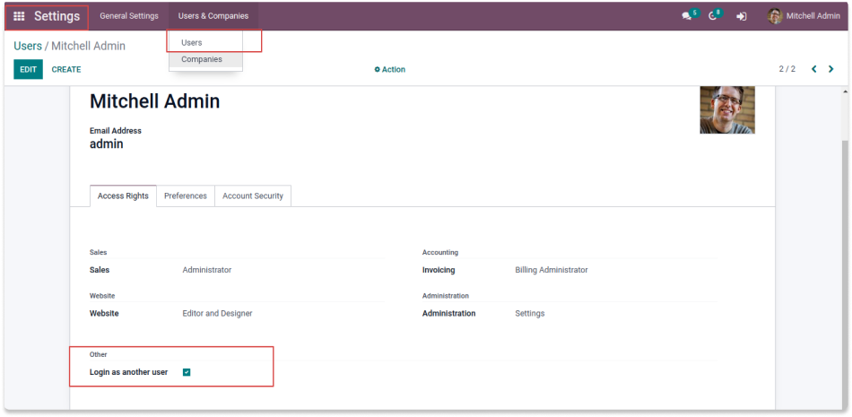Screen dimensions: 852x417
Task: Open the Mitchell Admin user menu
Action: (813, 16)
